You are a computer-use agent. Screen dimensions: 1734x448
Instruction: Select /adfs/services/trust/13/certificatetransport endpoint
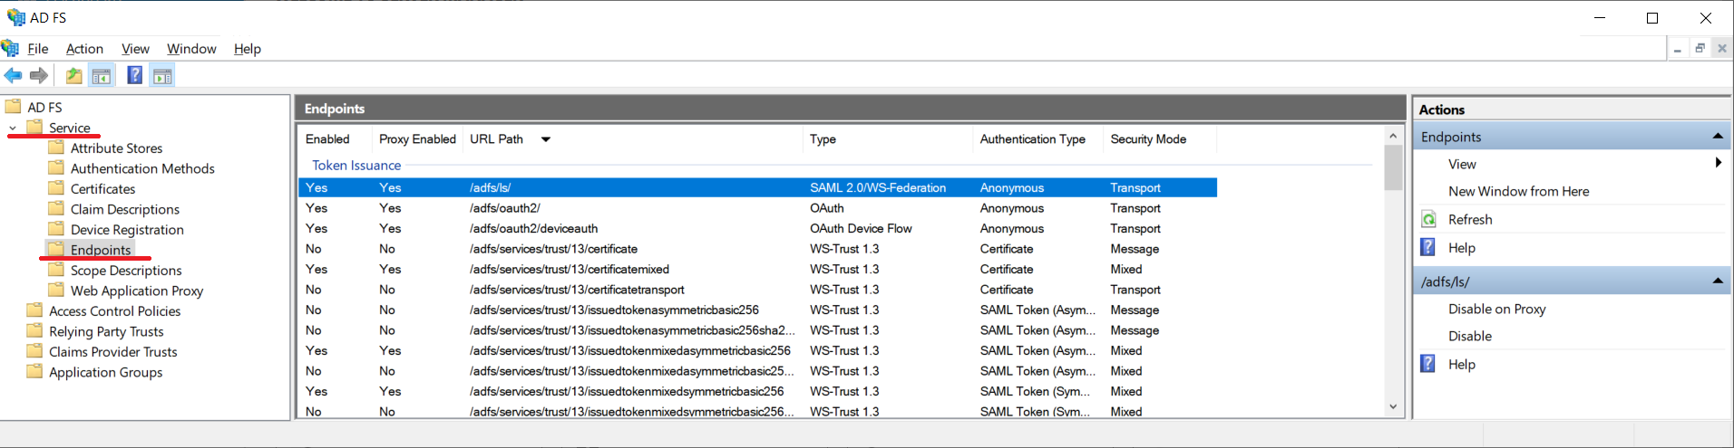[757, 290]
